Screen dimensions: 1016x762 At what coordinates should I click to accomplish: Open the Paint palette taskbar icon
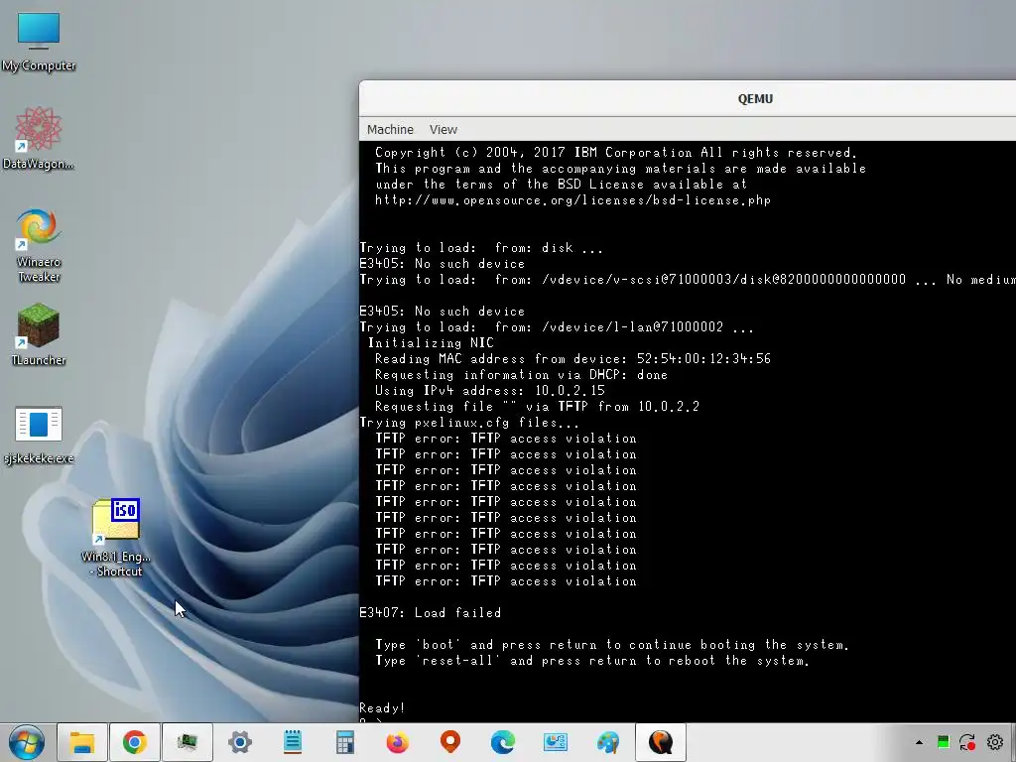click(x=608, y=742)
